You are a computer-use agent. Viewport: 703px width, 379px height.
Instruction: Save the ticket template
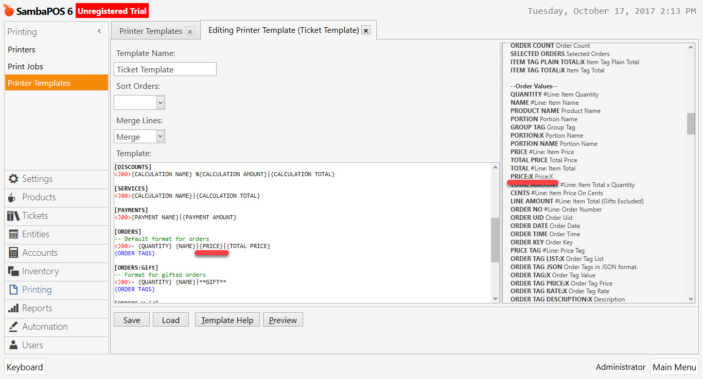pos(131,319)
